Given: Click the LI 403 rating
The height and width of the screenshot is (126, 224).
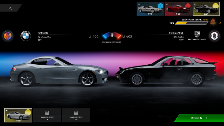Looking at the screenshot, I should (x=127, y=36).
